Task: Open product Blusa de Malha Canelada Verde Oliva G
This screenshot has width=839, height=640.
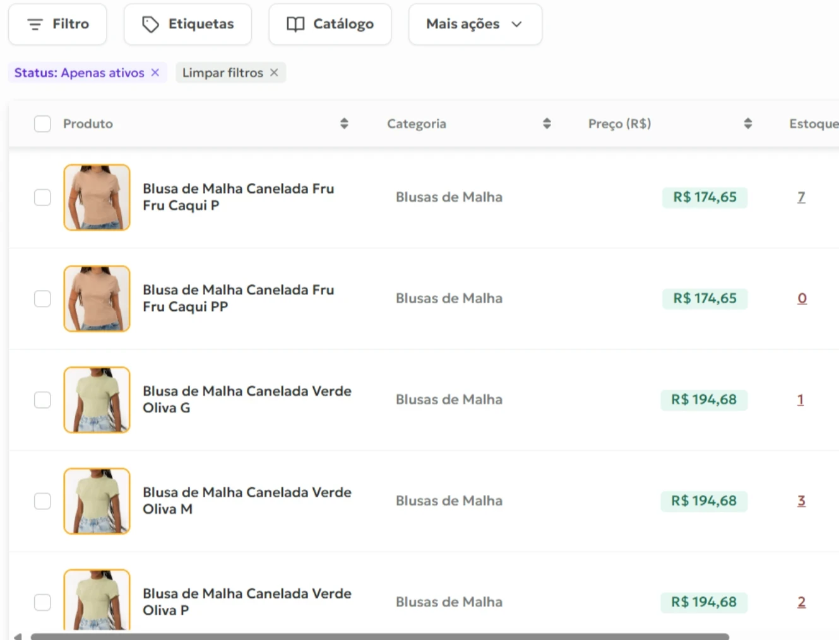Action: (247, 399)
